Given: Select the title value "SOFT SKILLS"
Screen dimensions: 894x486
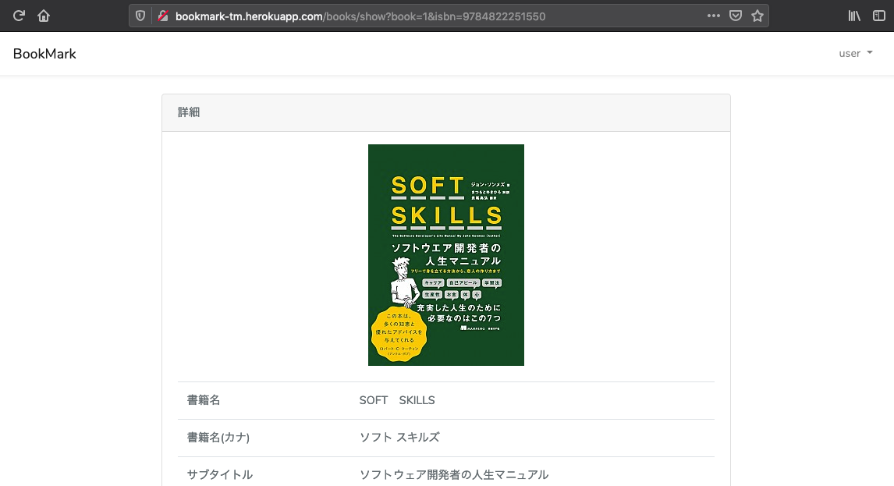Looking at the screenshot, I should (x=397, y=400).
